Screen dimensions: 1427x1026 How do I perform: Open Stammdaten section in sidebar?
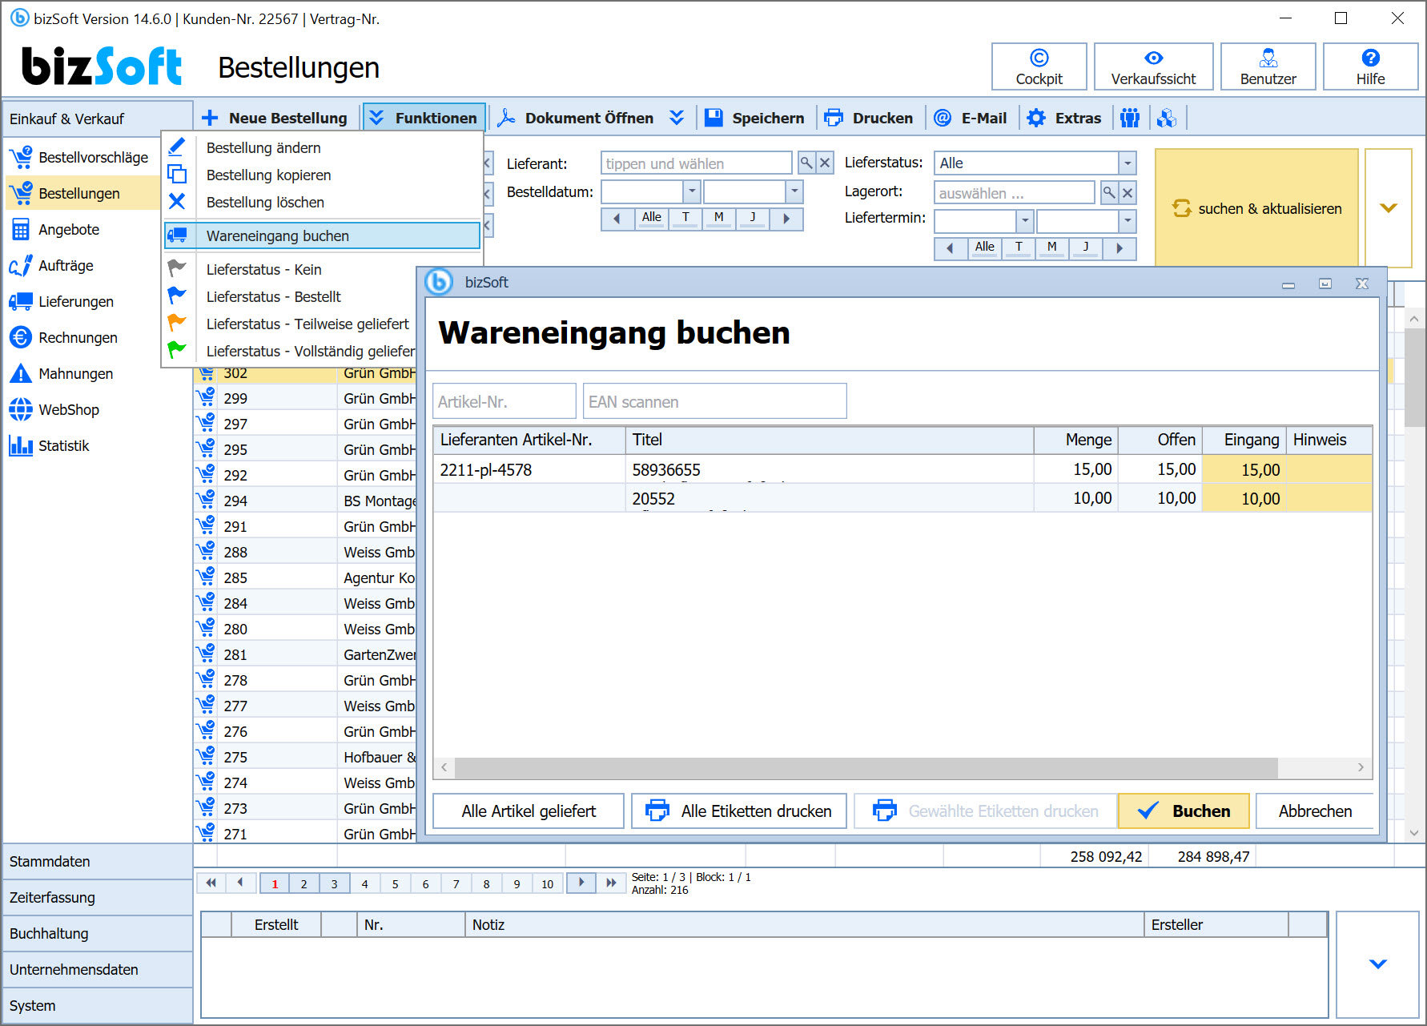coord(98,861)
